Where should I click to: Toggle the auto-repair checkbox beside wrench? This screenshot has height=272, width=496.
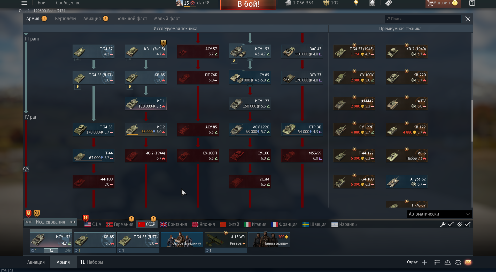tap(451, 224)
